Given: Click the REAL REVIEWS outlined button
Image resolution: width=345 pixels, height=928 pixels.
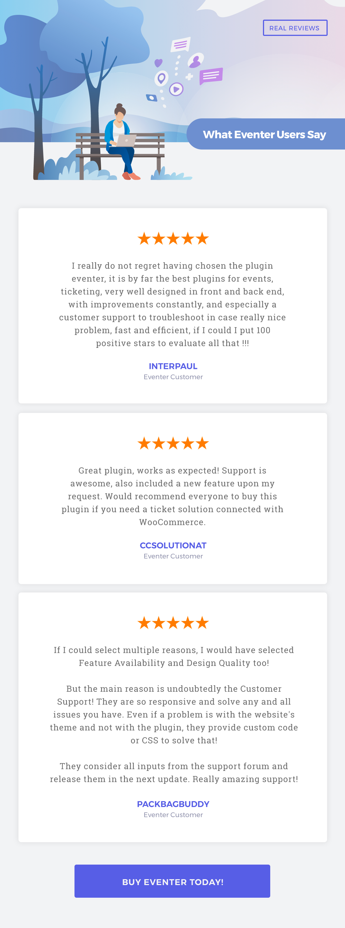Looking at the screenshot, I should pyautogui.click(x=295, y=28).
